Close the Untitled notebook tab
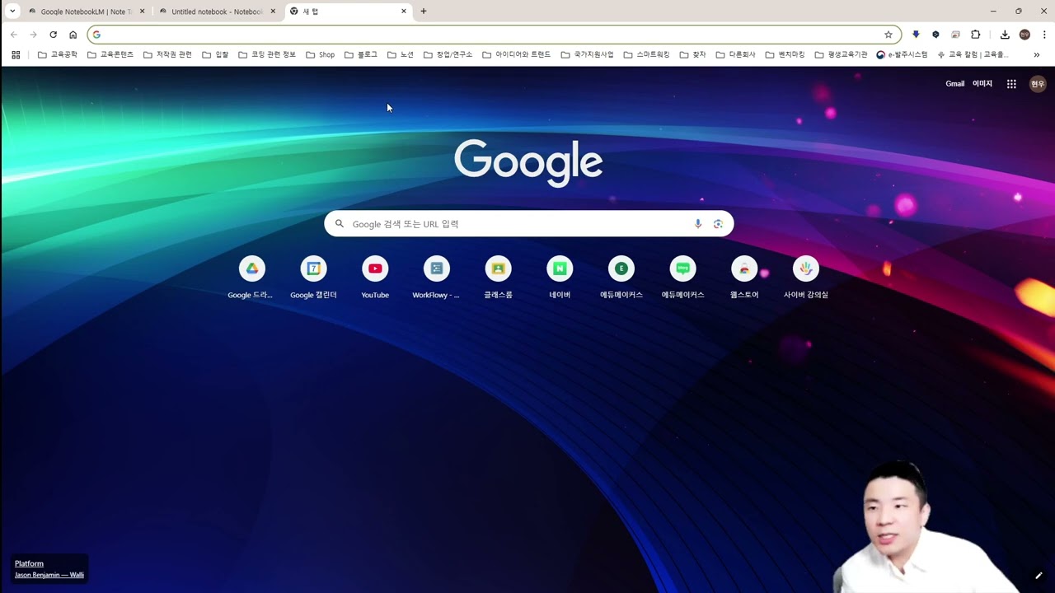Image resolution: width=1055 pixels, height=593 pixels. [x=273, y=12]
